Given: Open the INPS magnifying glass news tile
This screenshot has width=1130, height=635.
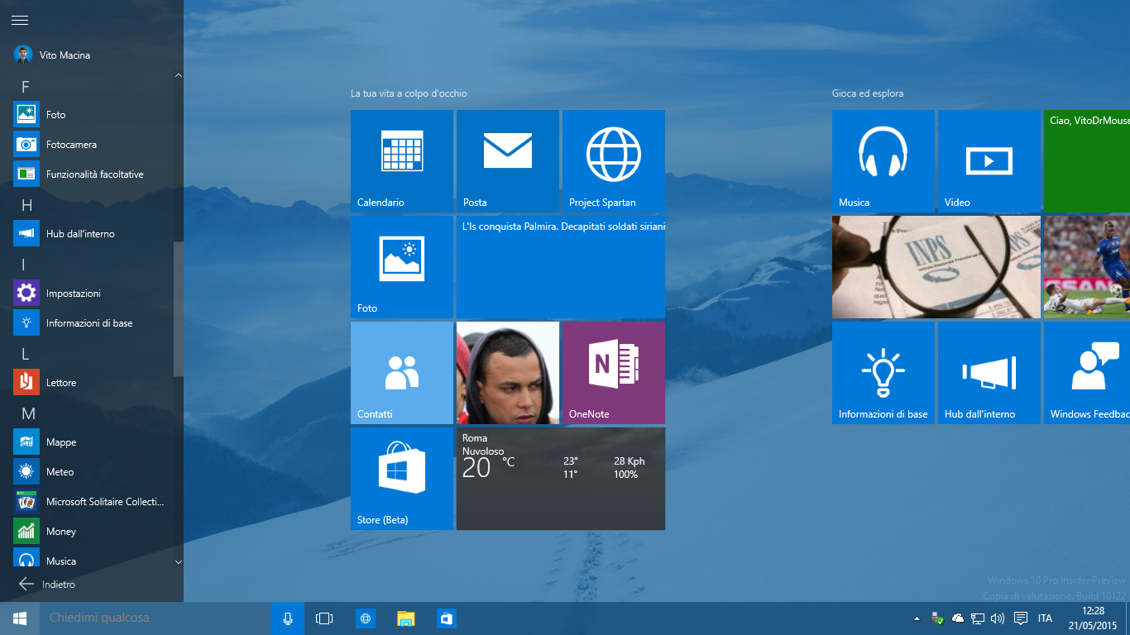Looking at the screenshot, I should [x=936, y=267].
